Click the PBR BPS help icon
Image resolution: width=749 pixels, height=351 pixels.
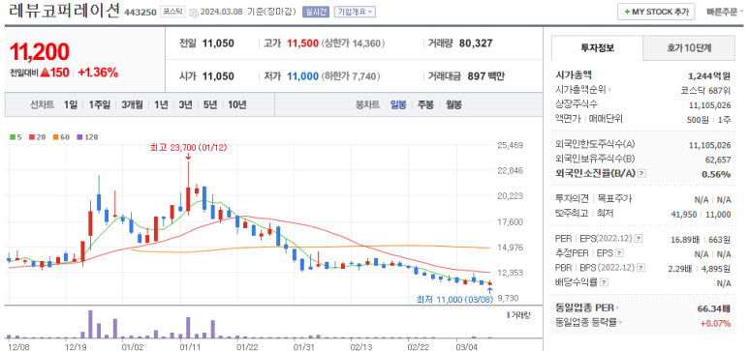pyautogui.click(x=641, y=268)
